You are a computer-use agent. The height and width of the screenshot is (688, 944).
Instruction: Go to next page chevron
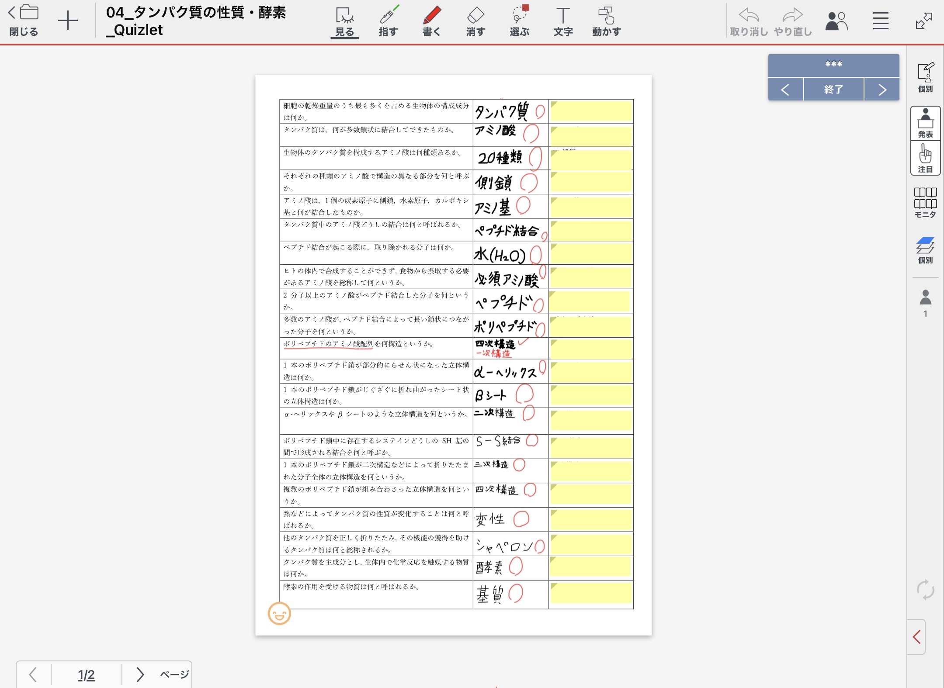point(140,674)
